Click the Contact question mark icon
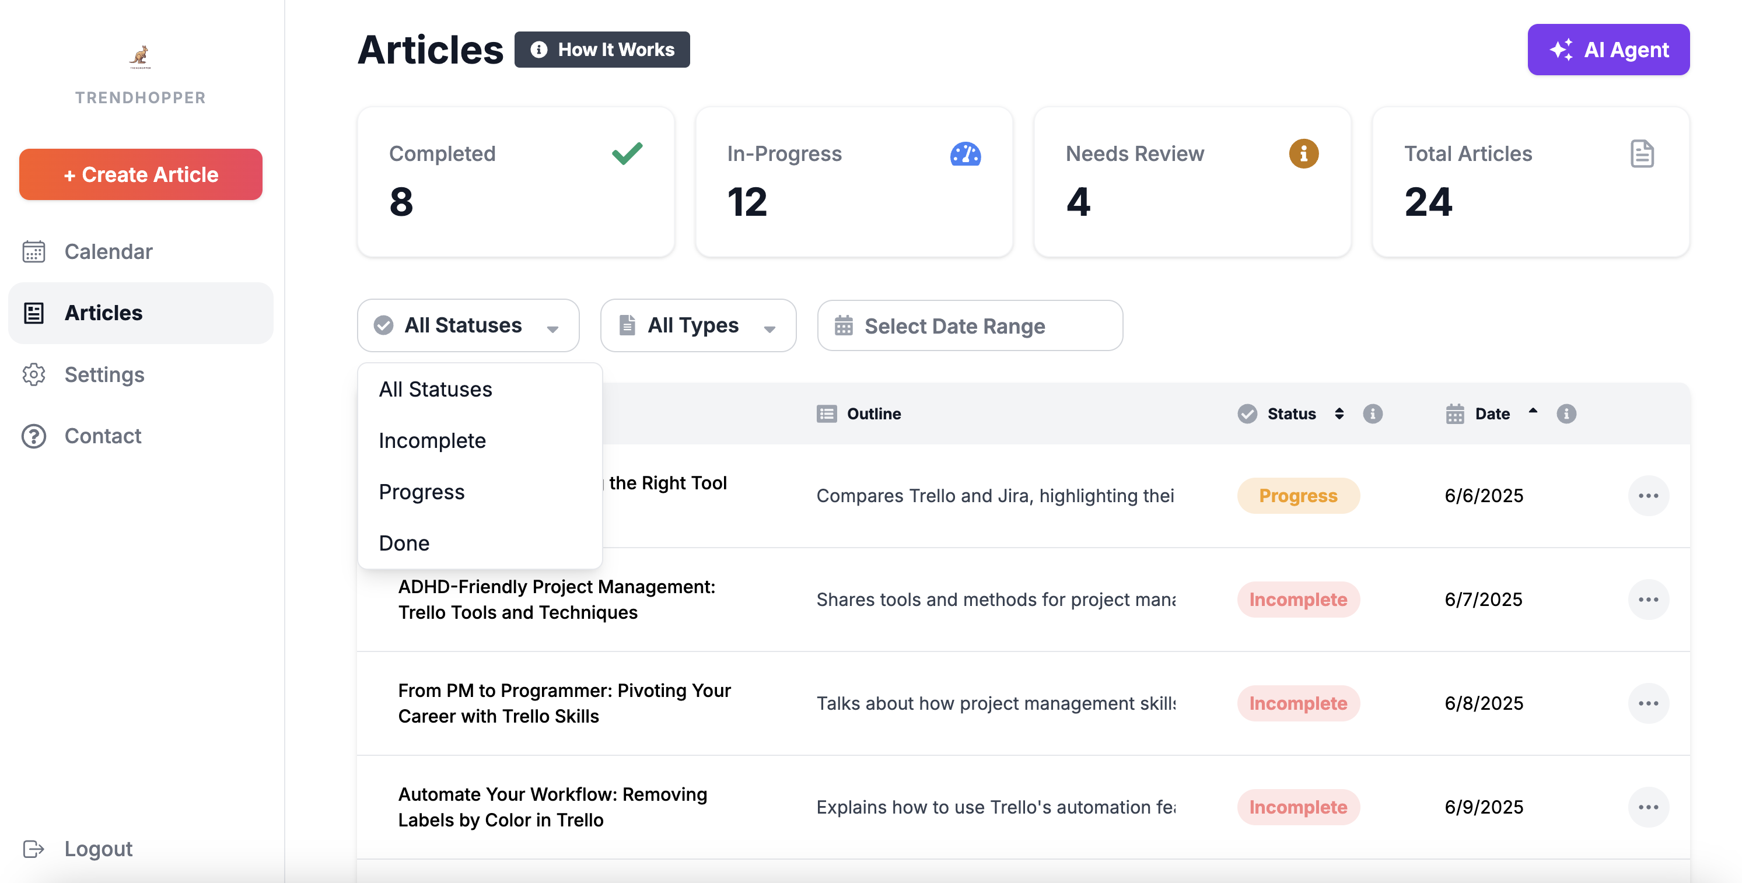 point(34,436)
